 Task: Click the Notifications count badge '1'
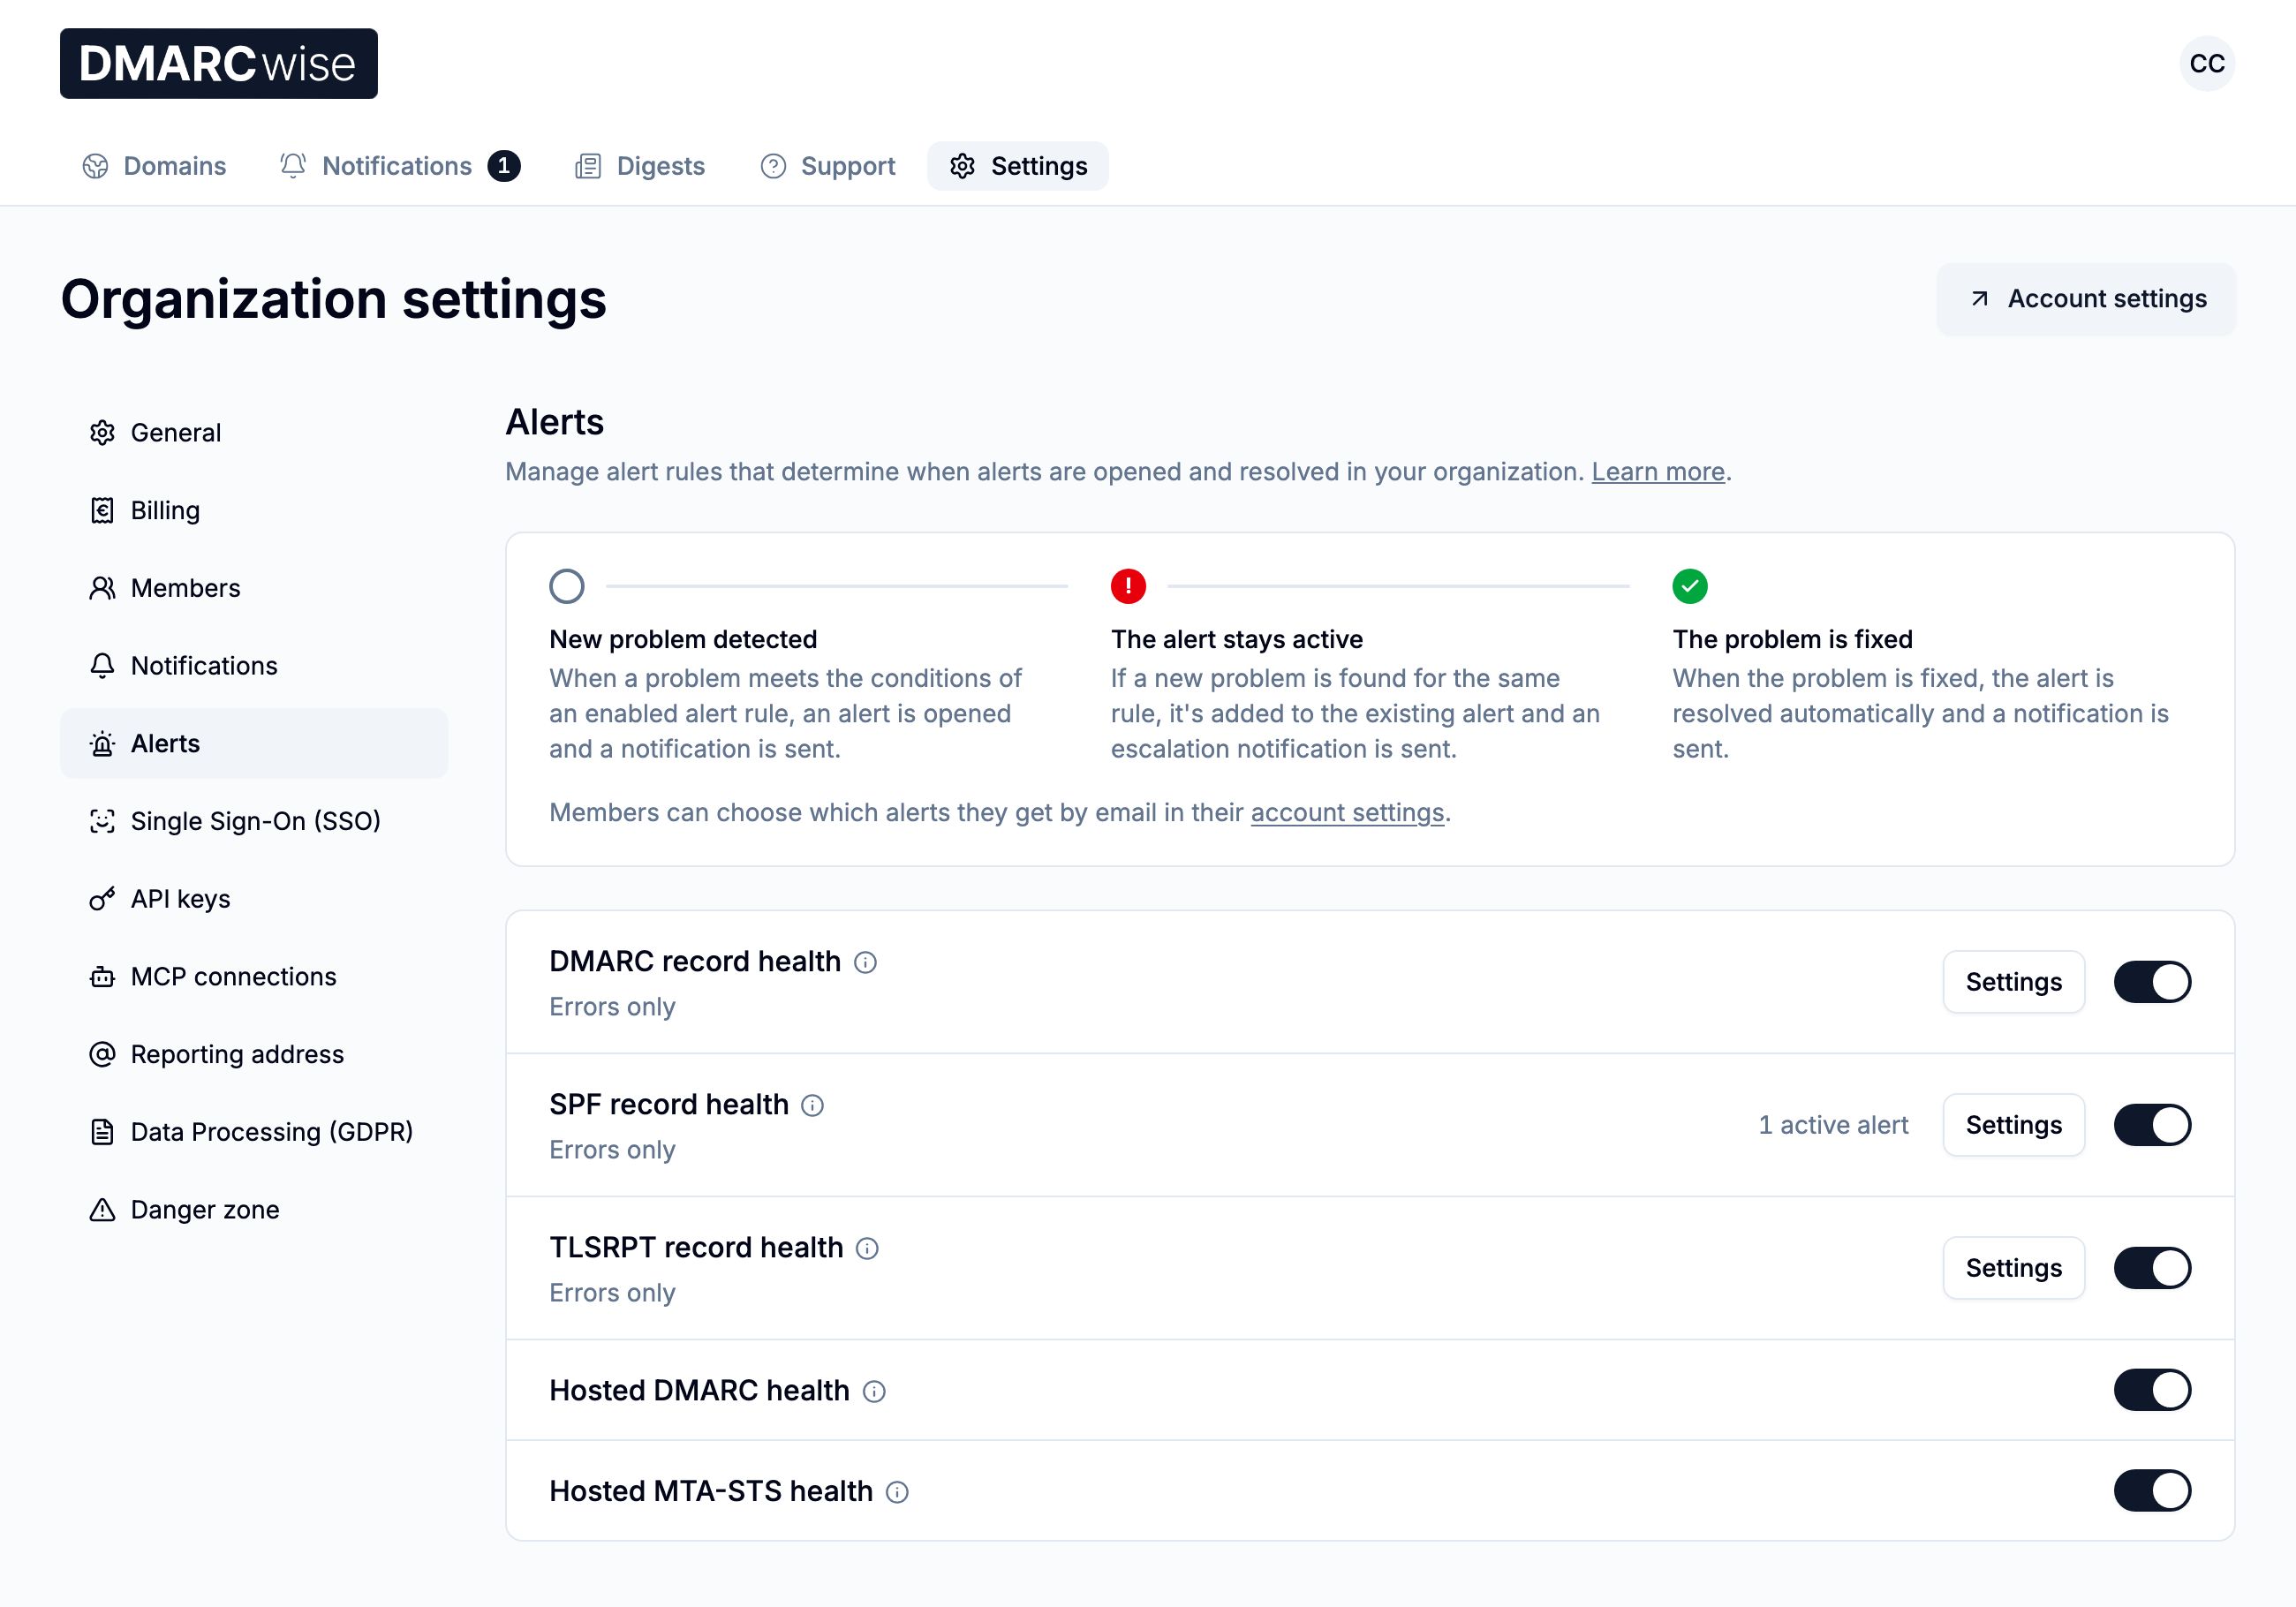click(x=504, y=166)
